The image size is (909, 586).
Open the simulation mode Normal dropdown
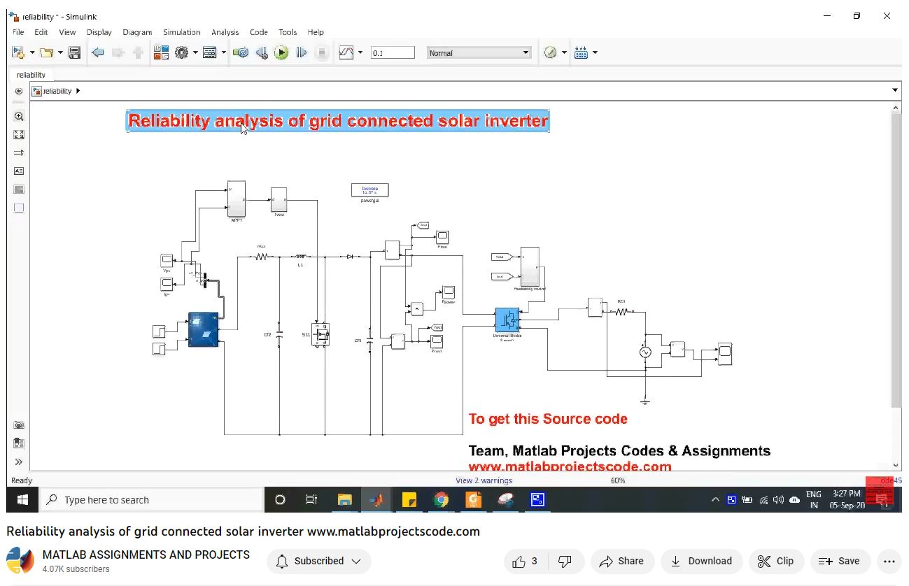[479, 53]
